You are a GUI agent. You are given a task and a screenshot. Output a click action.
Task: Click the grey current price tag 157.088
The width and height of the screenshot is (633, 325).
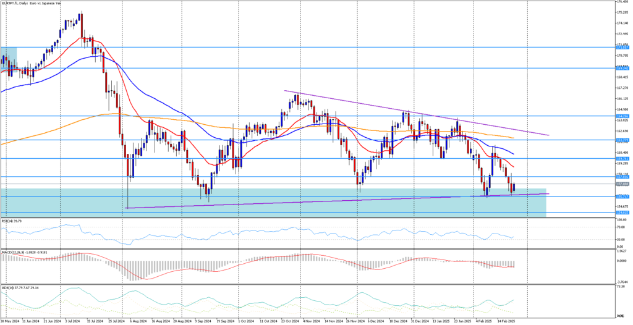[622, 184]
